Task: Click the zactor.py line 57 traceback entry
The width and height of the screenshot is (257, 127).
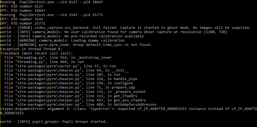Action: [x=60, y=66]
